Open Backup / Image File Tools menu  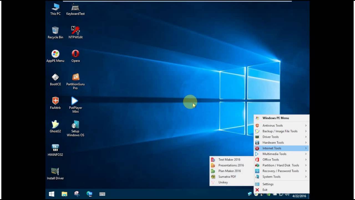point(282,131)
